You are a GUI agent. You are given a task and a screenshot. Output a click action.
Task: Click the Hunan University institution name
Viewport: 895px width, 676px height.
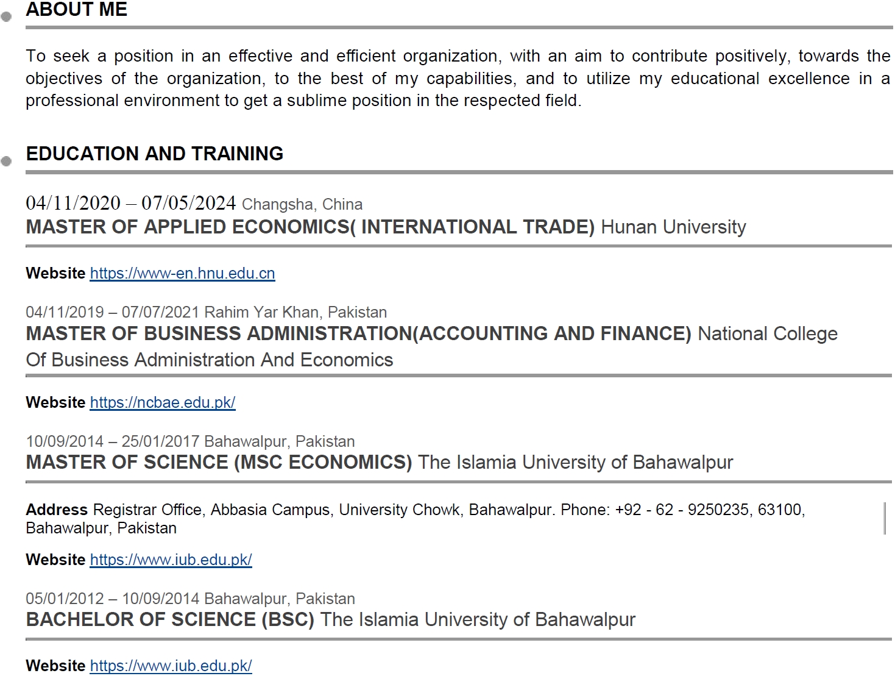click(x=673, y=227)
